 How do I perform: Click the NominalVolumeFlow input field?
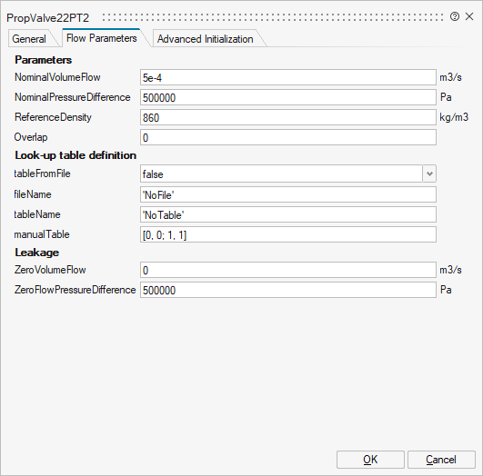point(288,77)
